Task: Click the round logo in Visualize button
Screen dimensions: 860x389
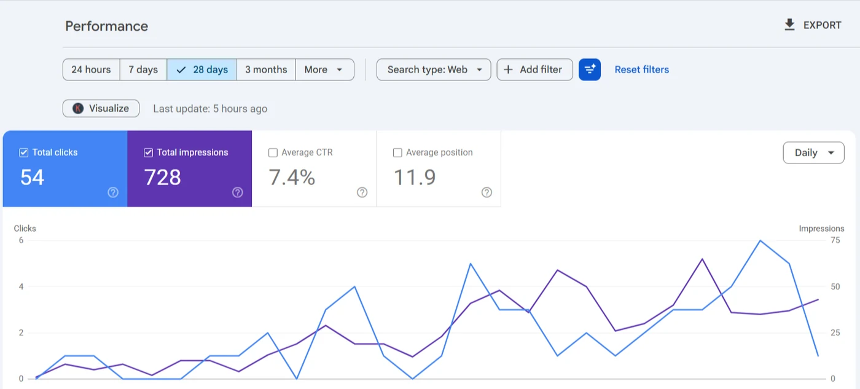Action: (x=78, y=108)
